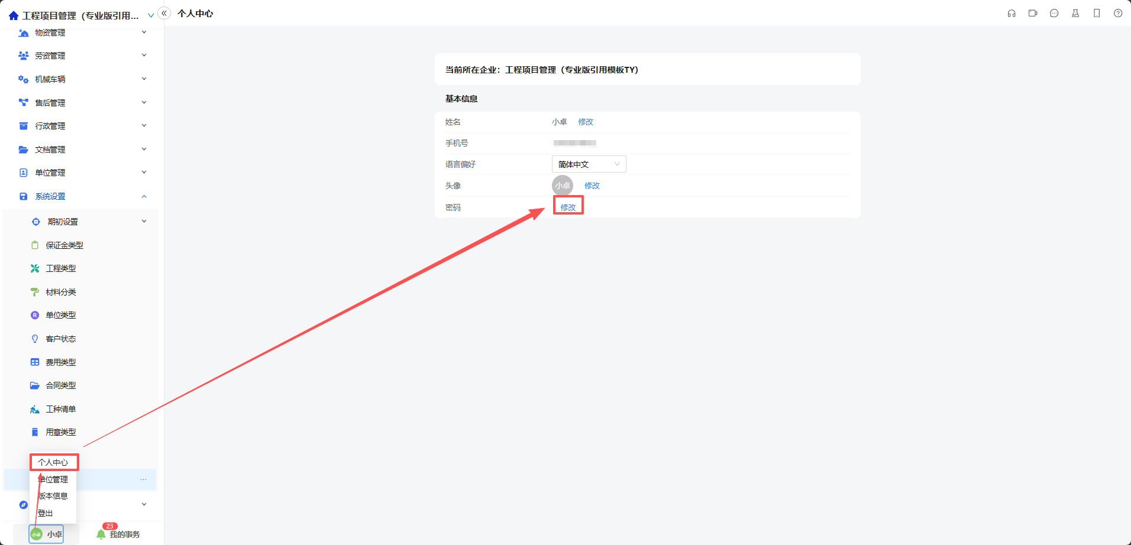Click the 物资管理 sidebar icon
1131x545 pixels.
pos(24,33)
